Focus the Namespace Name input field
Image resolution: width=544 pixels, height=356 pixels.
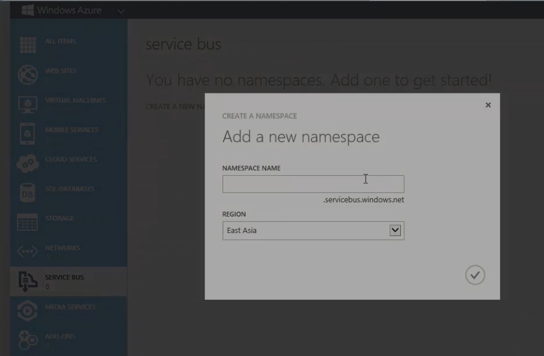pos(313,184)
